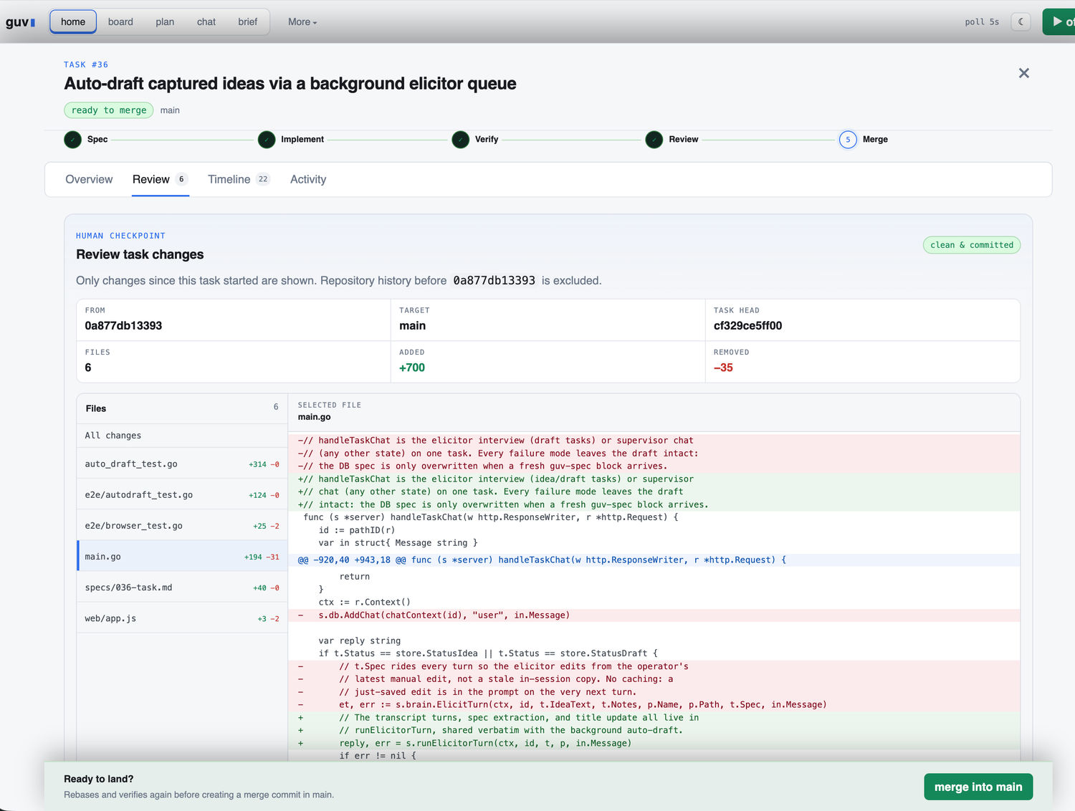1075x811 pixels.
Task: Select auto_draft_test.go in file list
Action: [182, 464]
